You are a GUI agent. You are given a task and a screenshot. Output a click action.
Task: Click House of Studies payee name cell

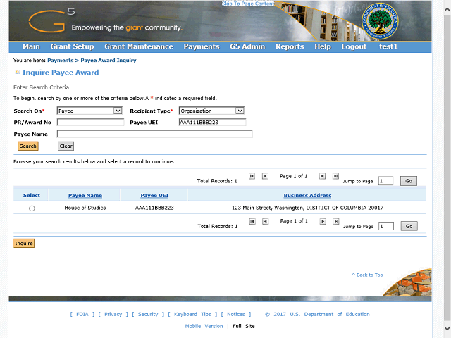click(x=85, y=208)
